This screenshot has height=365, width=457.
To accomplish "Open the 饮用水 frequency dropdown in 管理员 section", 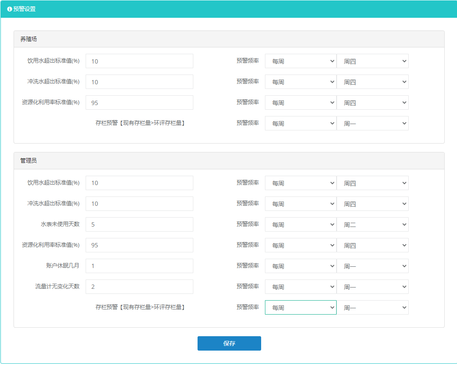I will (301, 183).
